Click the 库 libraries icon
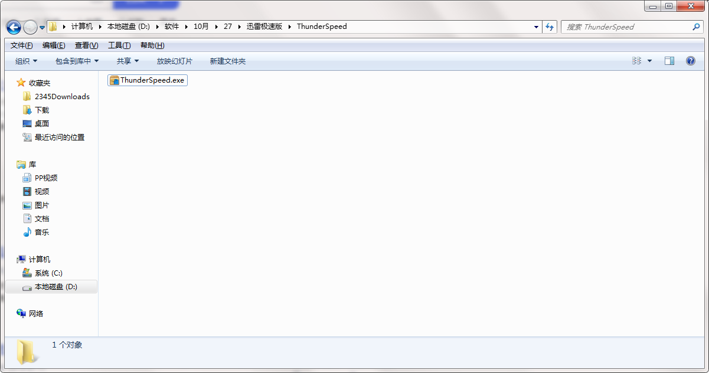Image resolution: width=709 pixels, height=373 pixels. pyautogui.click(x=21, y=164)
